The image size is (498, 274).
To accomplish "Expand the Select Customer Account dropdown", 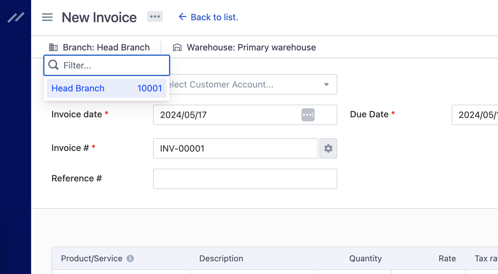I will point(326,84).
